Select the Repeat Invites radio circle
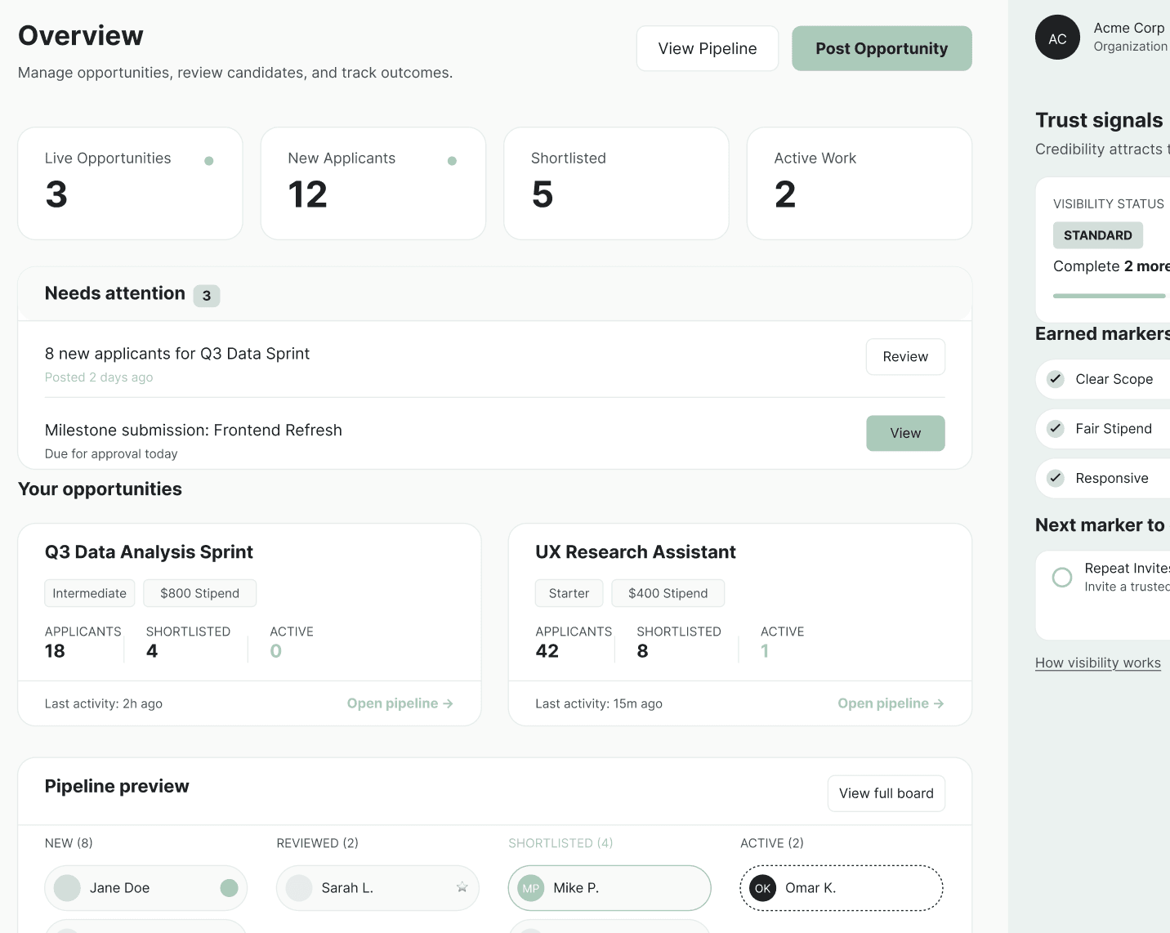 point(1062,578)
